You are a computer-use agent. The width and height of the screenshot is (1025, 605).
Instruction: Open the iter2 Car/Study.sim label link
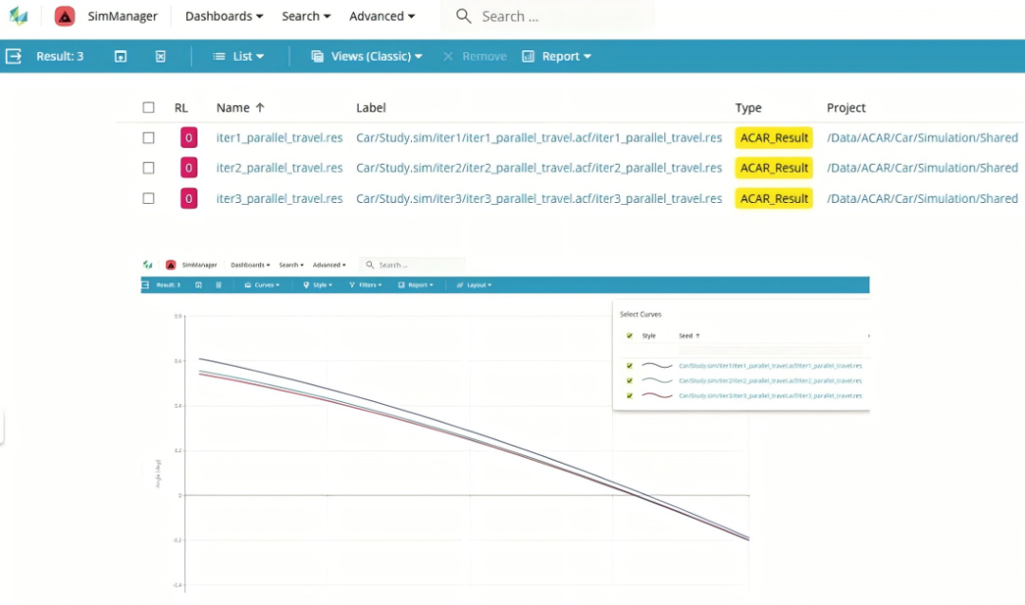coord(539,168)
